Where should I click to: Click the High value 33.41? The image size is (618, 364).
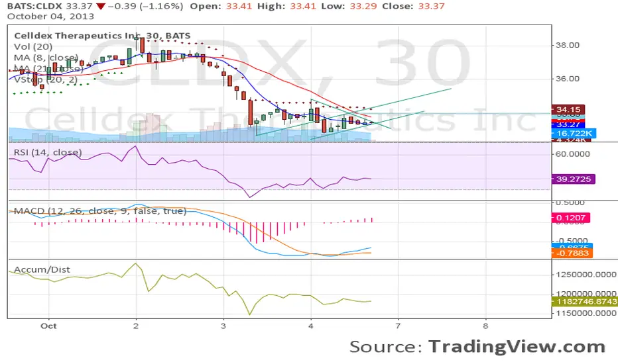coord(303,7)
